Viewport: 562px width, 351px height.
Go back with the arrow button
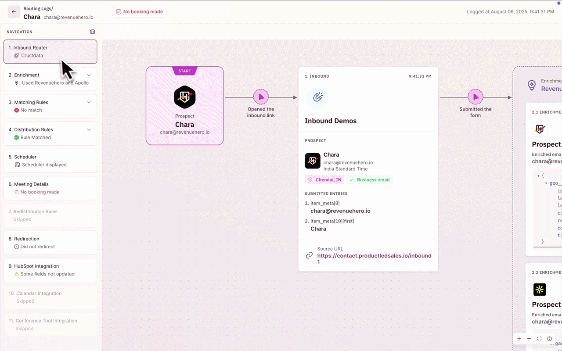coord(14,12)
